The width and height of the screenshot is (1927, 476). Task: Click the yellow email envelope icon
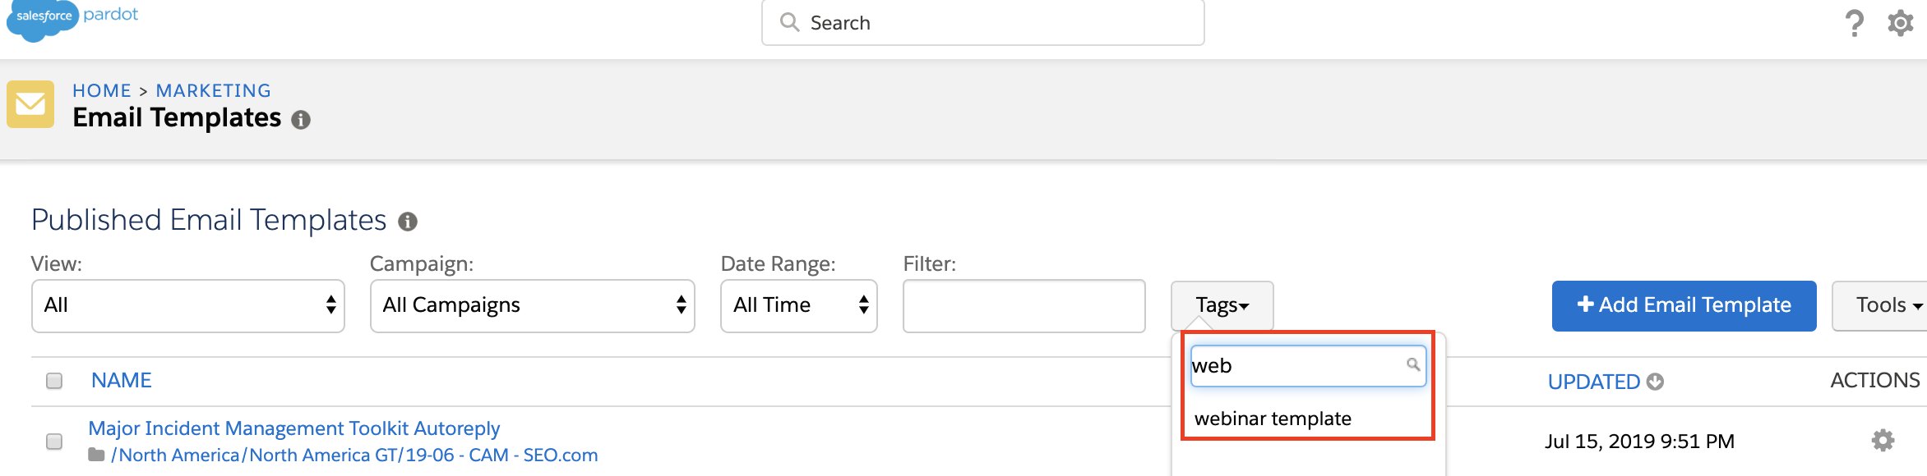[30, 104]
